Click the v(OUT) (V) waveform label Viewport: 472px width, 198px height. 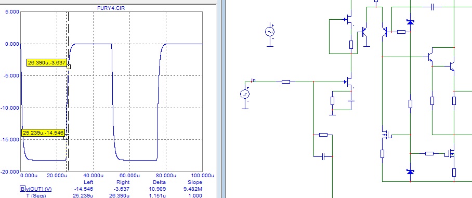click(x=38, y=189)
